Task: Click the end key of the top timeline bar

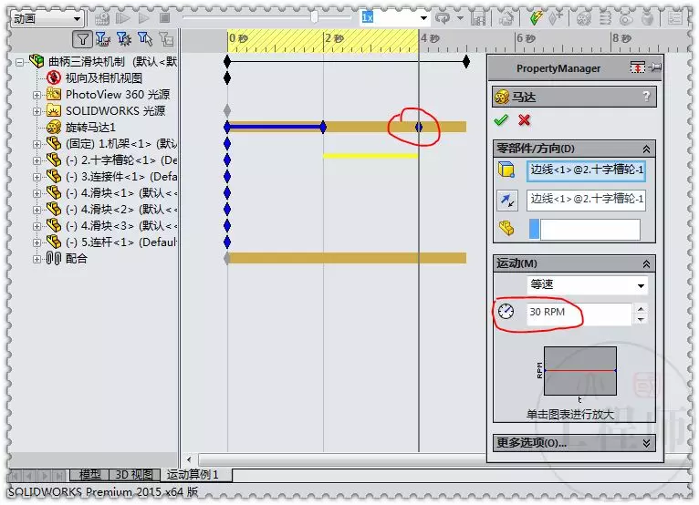Action: click(x=466, y=61)
